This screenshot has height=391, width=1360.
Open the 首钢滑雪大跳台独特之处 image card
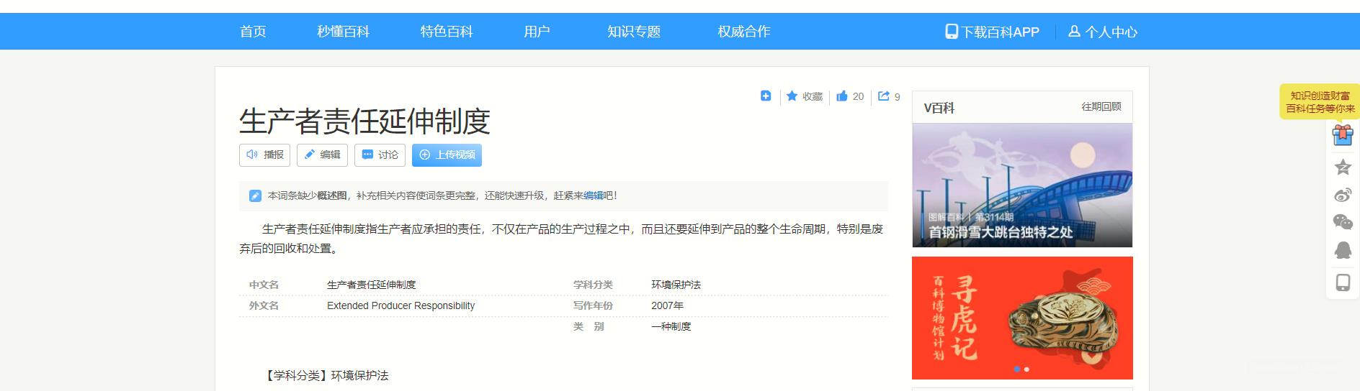coord(1022,185)
